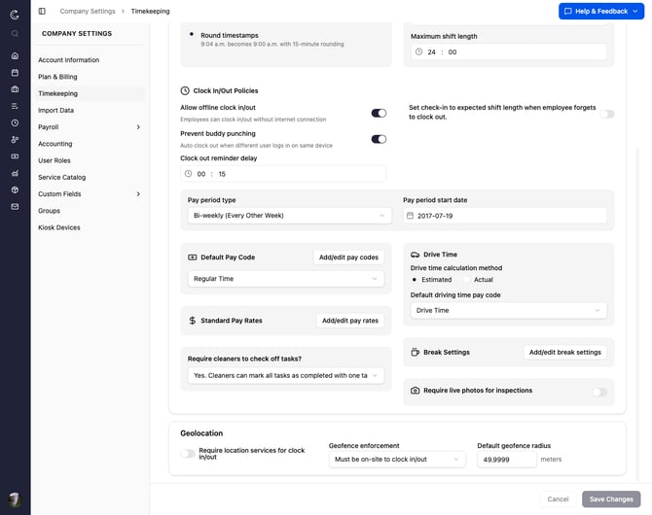
Task: Toggle Allow offline clock in/out
Action: click(x=379, y=113)
